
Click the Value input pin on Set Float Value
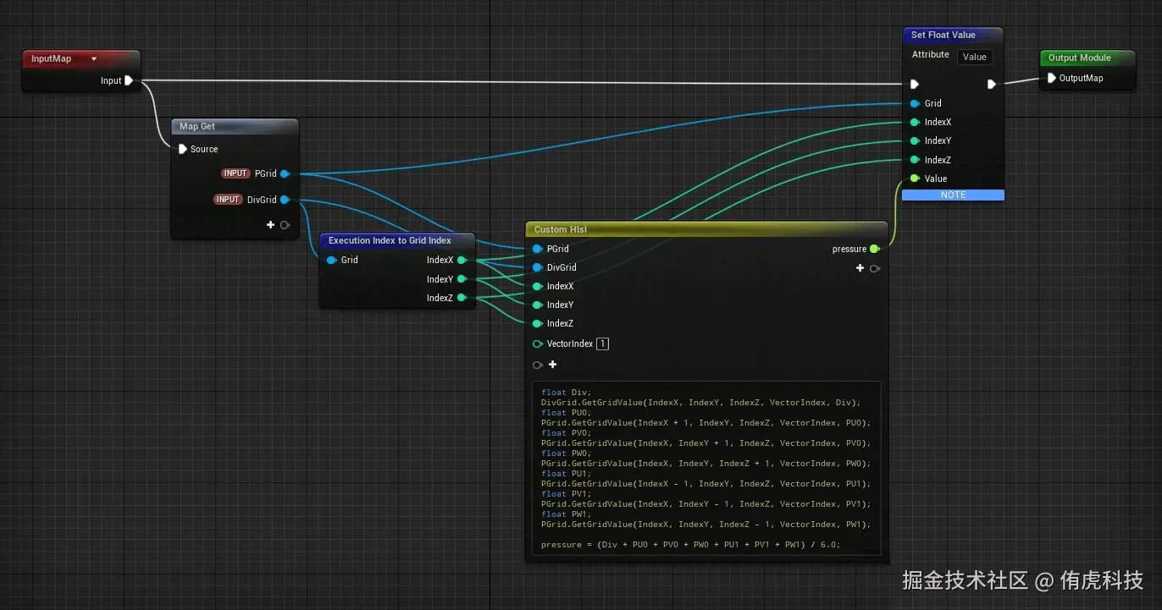(915, 179)
